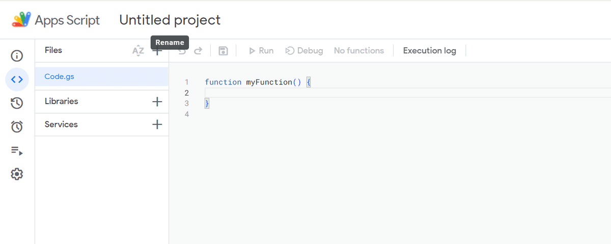This screenshot has height=244, width=611.
Task: Open the Execution log
Action: [430, 51]
